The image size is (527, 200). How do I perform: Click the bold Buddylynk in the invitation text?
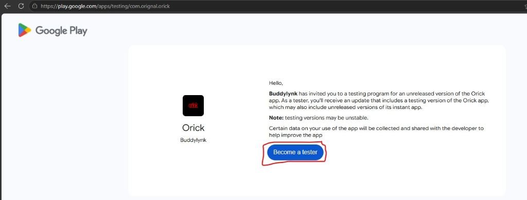click(284, 93)
